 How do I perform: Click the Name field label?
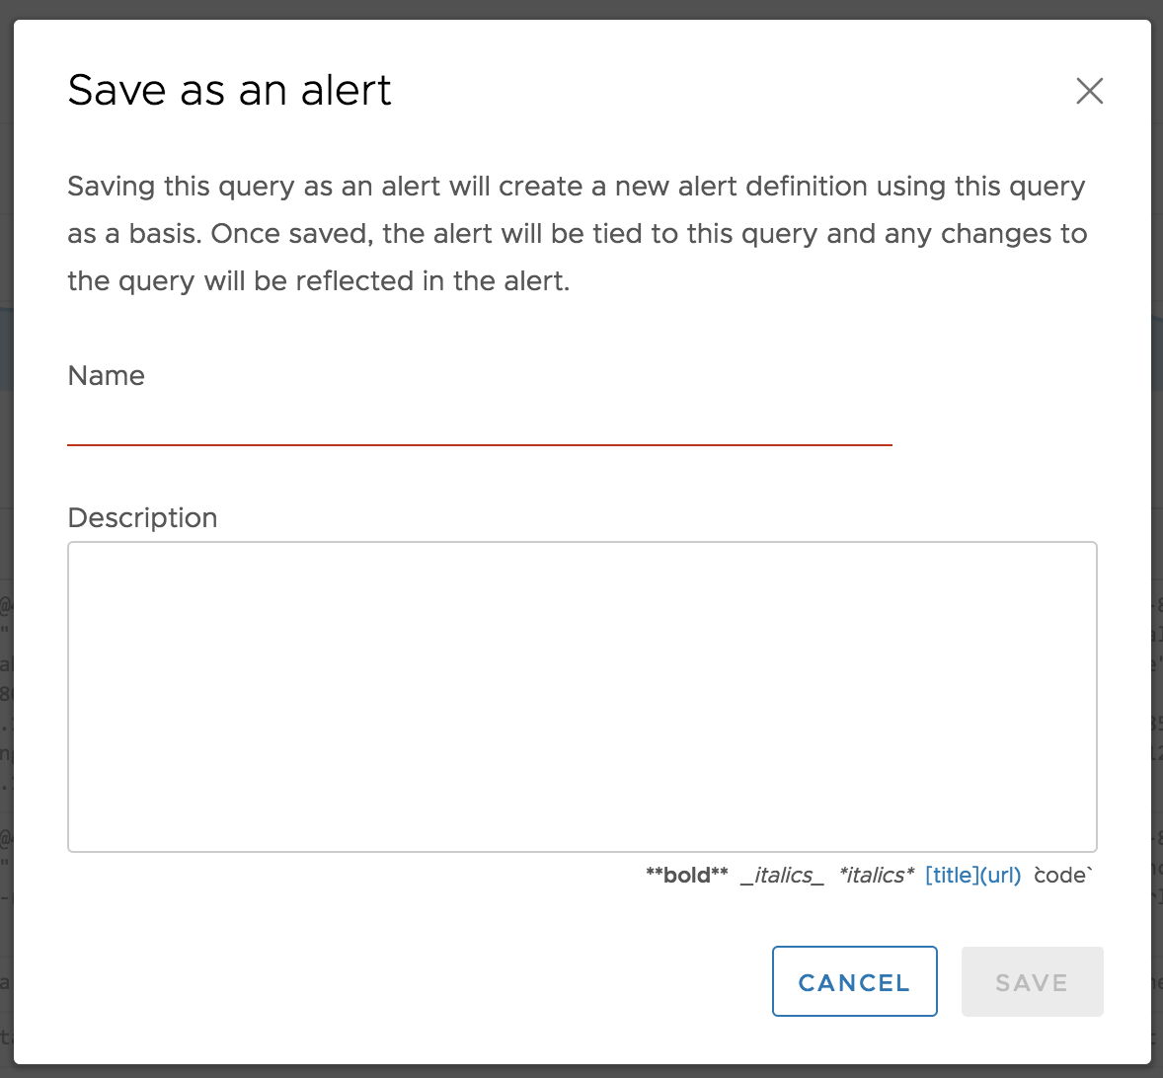coord(106,376)
